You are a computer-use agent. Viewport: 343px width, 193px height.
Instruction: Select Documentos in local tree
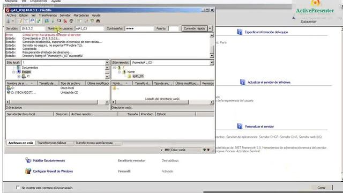[x=30, y=68]
